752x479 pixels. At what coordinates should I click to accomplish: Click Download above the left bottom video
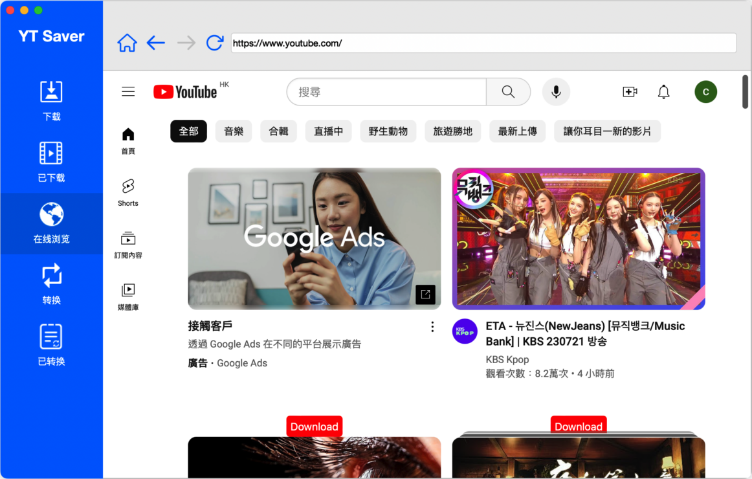(x=314, y=427)
